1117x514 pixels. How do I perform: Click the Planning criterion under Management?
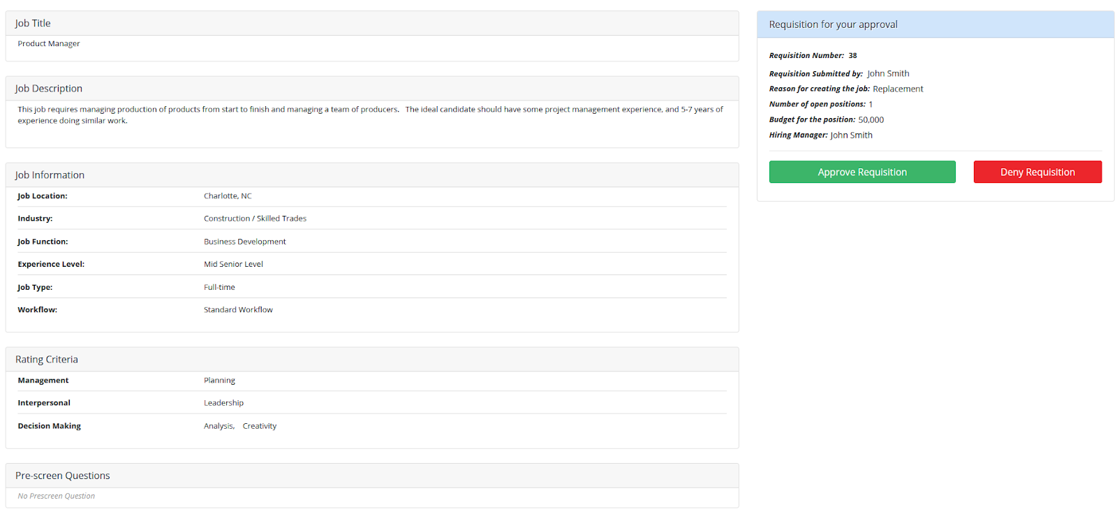point(219,381)
